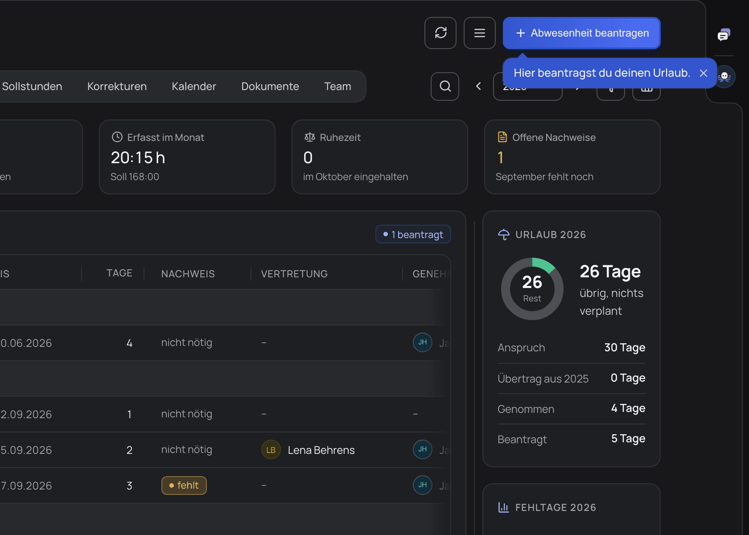
Task: Select the Team tab
Action: click(337, 86)
